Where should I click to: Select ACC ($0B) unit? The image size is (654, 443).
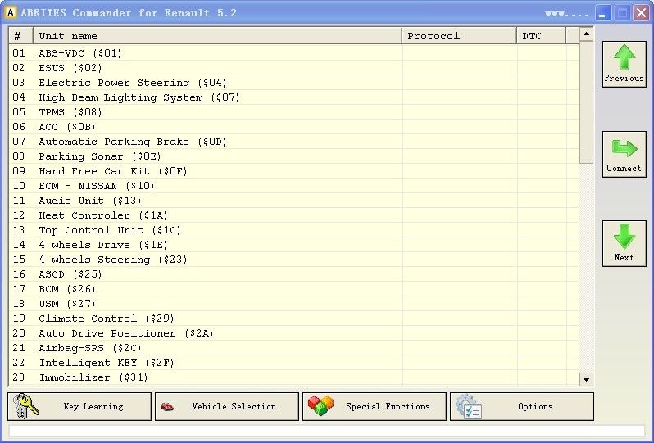coord(293,127)
